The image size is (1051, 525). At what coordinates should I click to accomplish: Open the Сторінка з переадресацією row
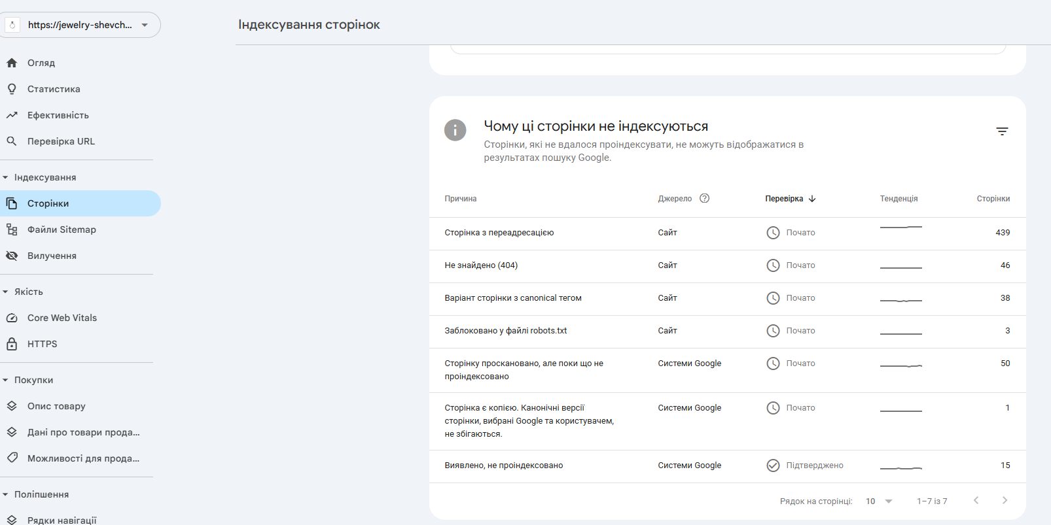click(x=499, y=233)
